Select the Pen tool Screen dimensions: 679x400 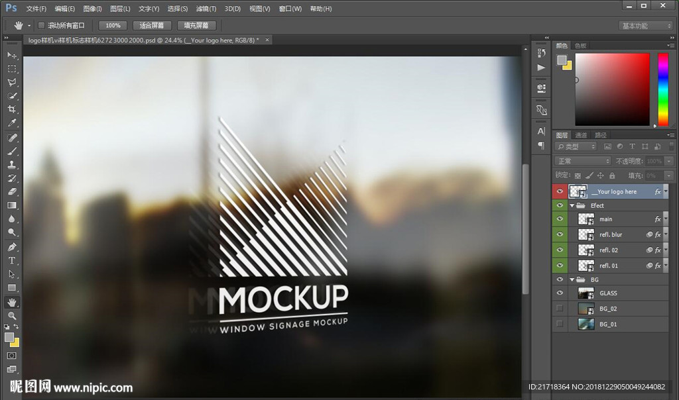point(12,247)
